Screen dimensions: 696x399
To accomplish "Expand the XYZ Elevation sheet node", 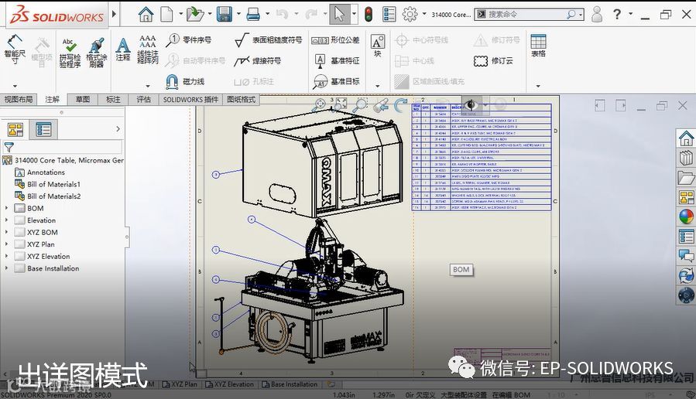I will 6,256.
